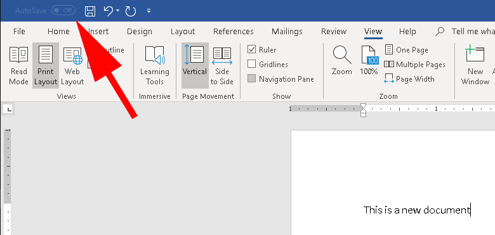Choose Side to Side page movement
This screenshot has width=495, height=235.
tap(222, 65)
